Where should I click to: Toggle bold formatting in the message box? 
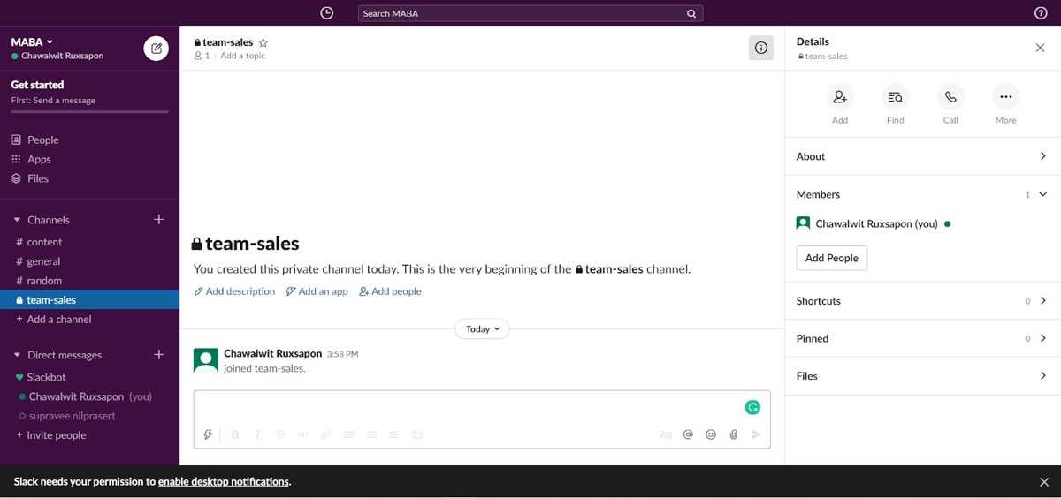(235, 434)
